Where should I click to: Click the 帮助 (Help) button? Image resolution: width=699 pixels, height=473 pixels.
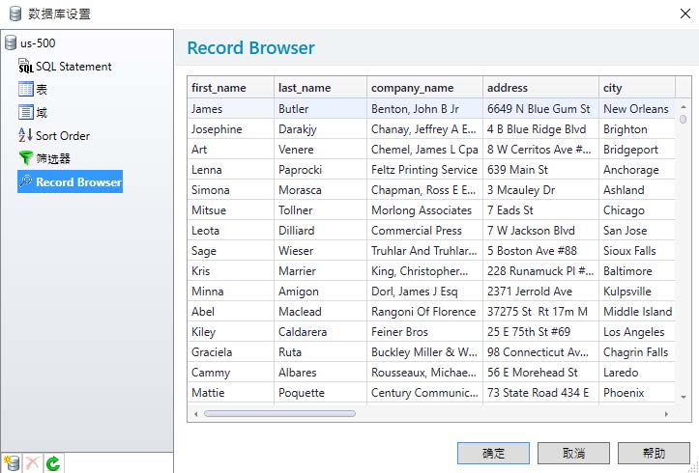click(654, 453)
